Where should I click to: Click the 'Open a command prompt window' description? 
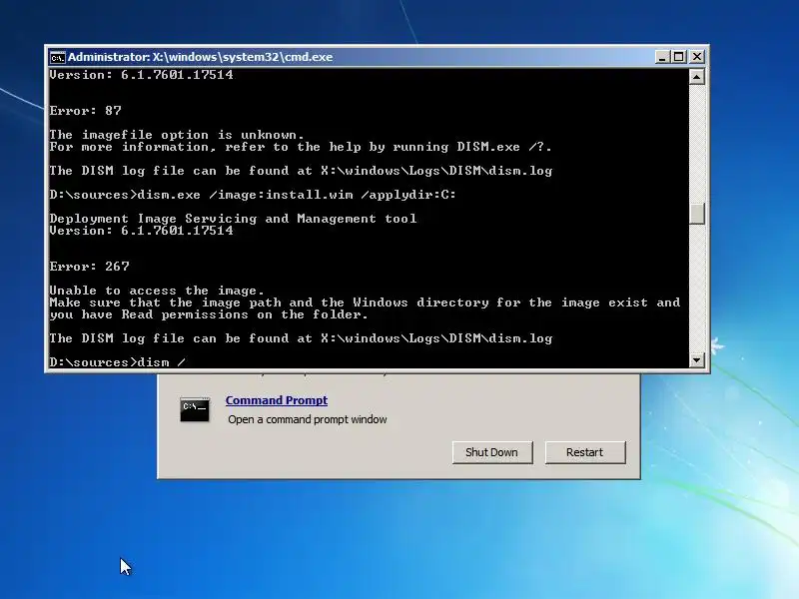tap(308, 419)
